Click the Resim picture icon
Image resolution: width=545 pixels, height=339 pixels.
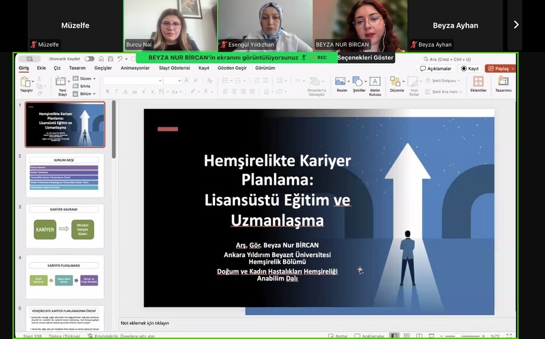tap(341, 81)
